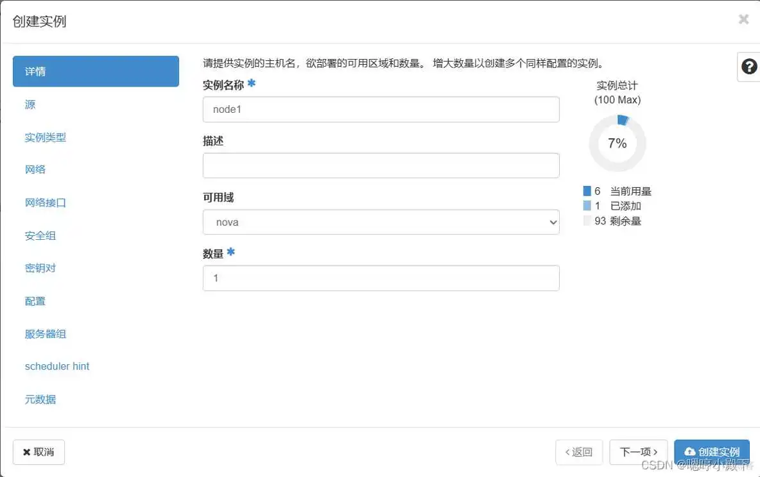Close the 创建实例 dialog with the X
This screenshot has width=760, height=477.
tap(743, 19)
